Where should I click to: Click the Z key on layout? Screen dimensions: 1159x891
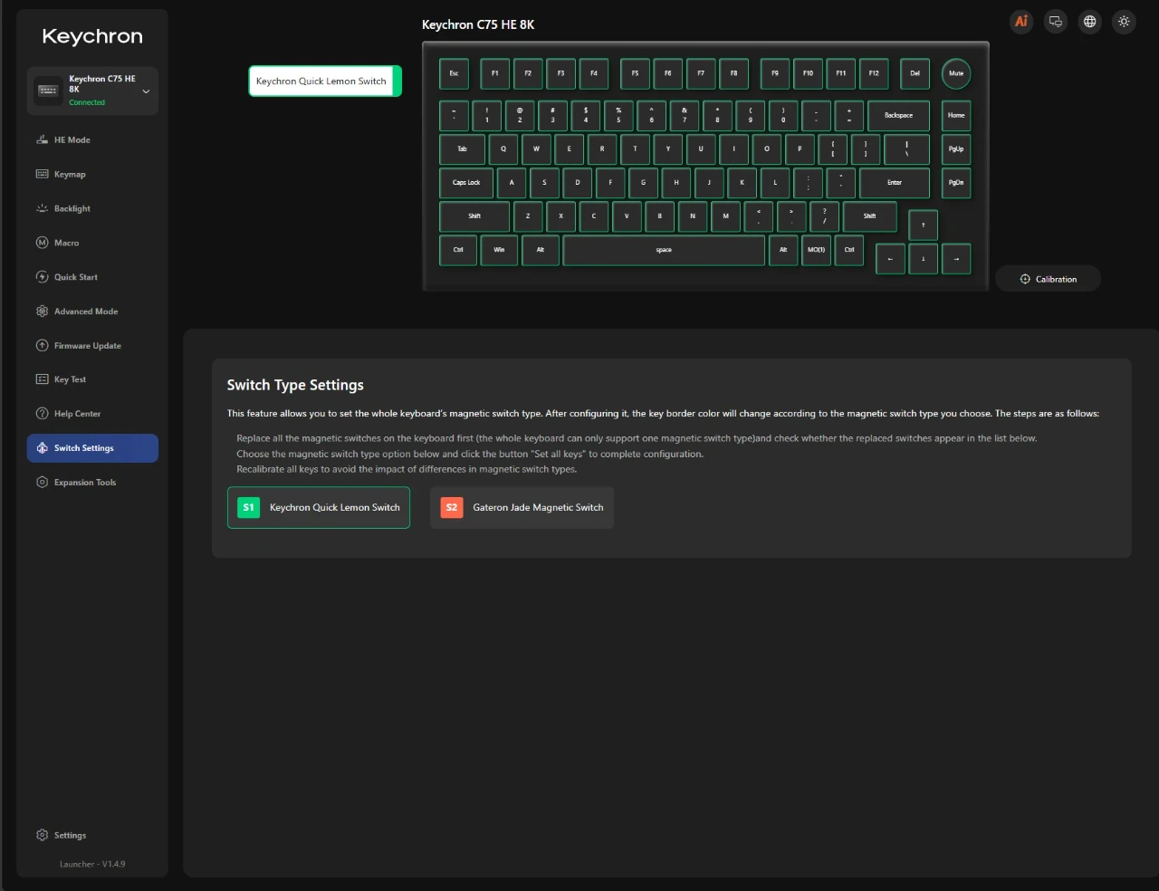tap(528, 216)
